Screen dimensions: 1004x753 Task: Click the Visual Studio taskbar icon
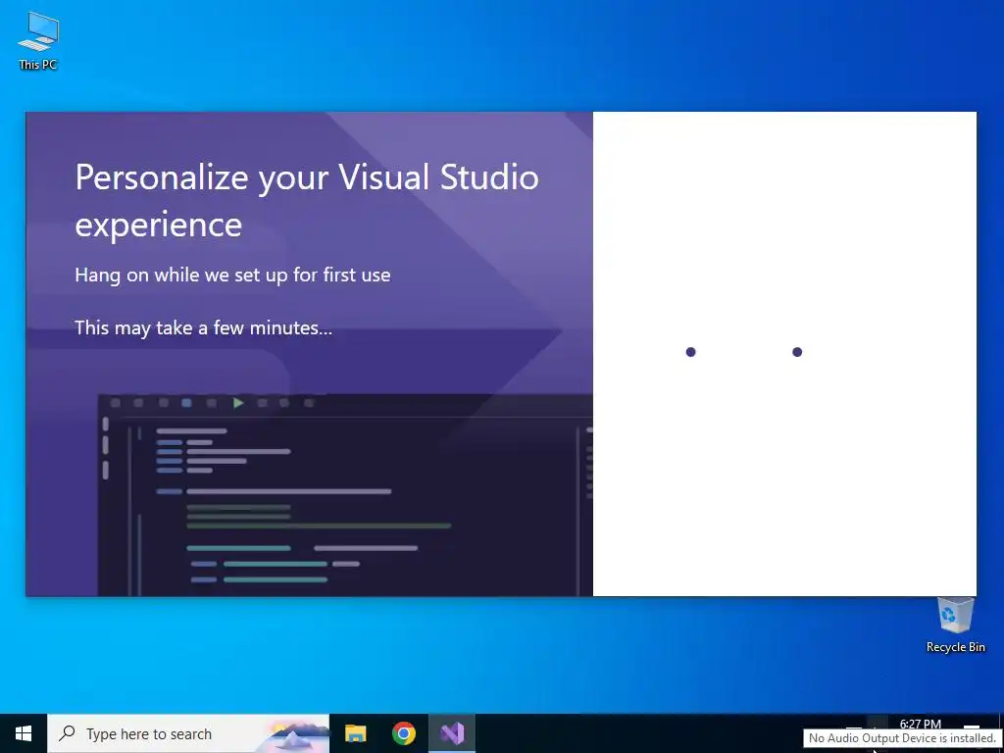[x=452, y=733]
